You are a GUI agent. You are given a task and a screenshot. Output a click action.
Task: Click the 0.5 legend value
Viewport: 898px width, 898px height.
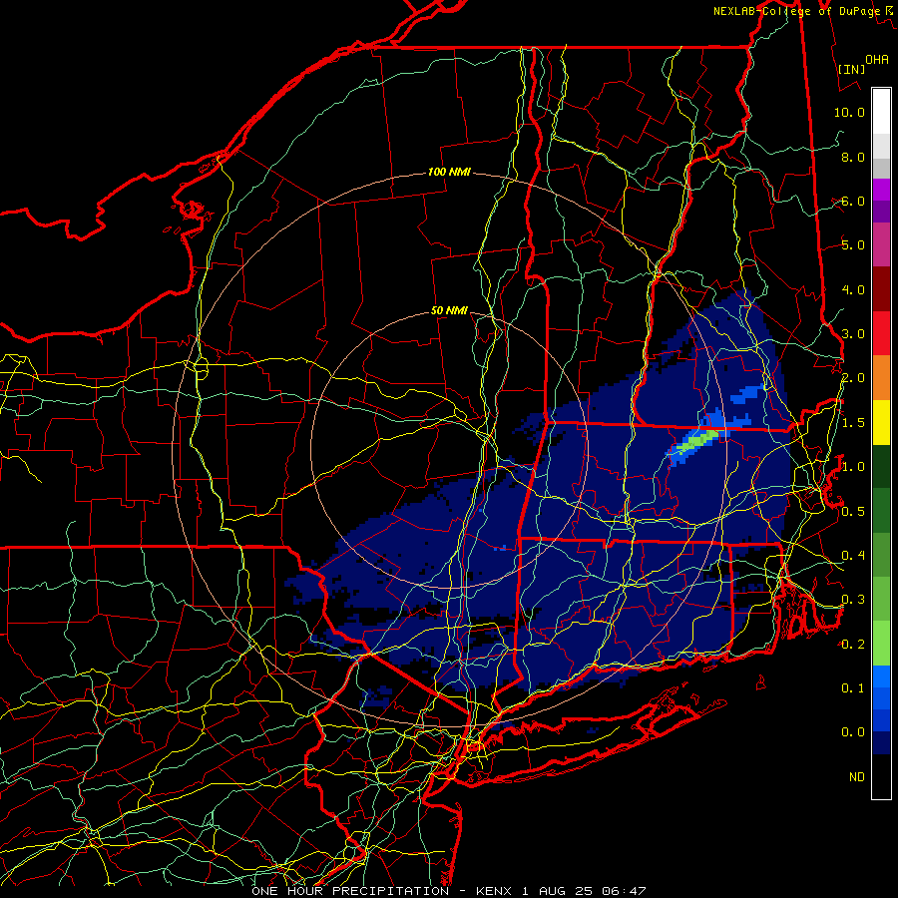tap(853, 512)
